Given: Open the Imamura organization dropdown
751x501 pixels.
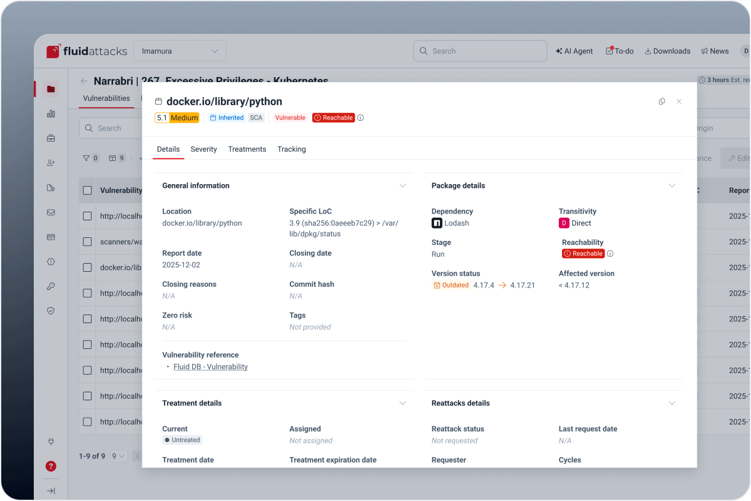Looking at the screenshot, I should point(180,51).
